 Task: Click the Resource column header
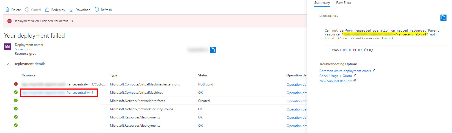tap(29, 75)
